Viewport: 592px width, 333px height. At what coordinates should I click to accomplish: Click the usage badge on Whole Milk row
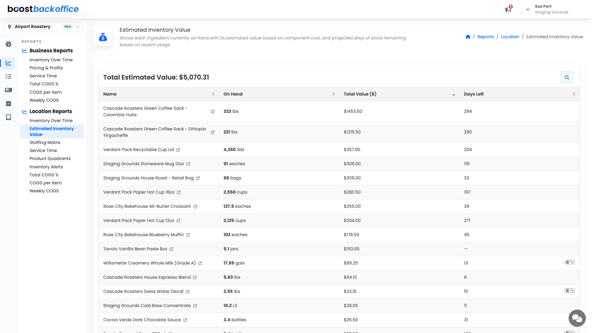click(x=569, y=262)
